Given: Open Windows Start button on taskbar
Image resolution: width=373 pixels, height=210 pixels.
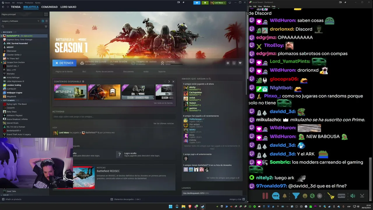Looking at the screenshot, I should 170,206.
